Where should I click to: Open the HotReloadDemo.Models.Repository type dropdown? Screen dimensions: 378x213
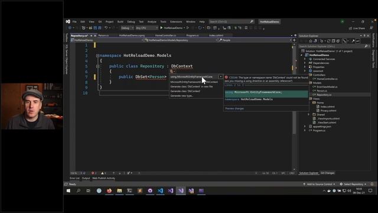coord(181,40)
